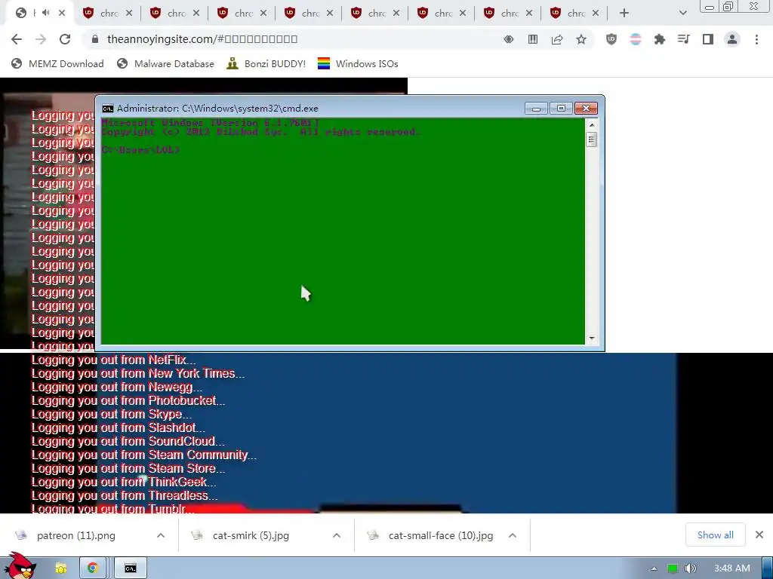The height and width of the screenshot is (579, 773).
Task: Click the cmd window scrollbar thumb
Action: click(592, 139)
